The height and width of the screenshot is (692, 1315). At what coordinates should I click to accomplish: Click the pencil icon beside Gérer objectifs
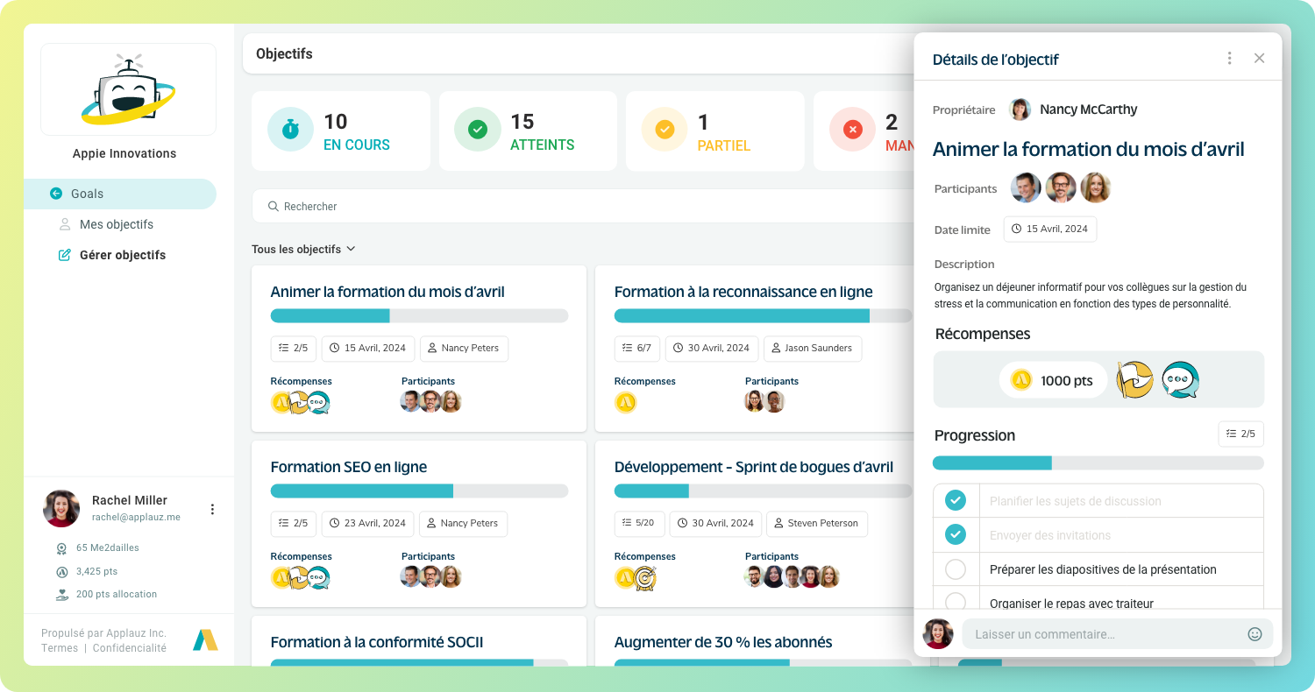pyautogui.click(x=64, y=254)
